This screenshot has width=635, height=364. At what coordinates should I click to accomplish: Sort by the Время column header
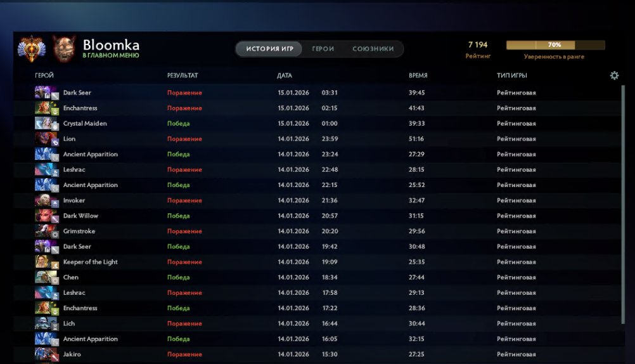(418, 75)
